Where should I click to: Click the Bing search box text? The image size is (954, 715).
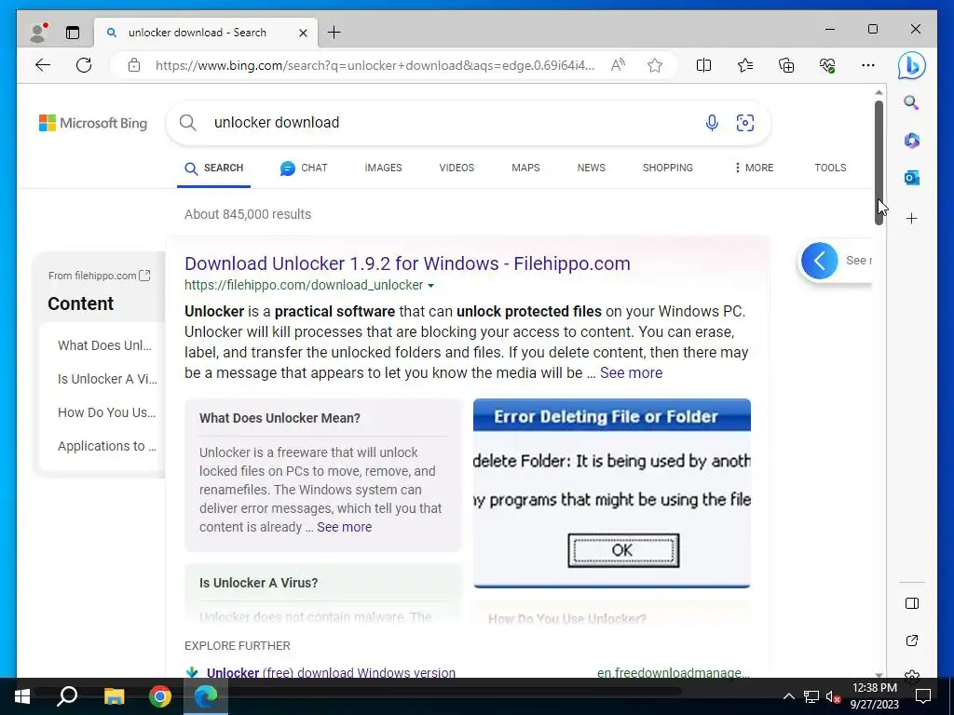point(276,122)
